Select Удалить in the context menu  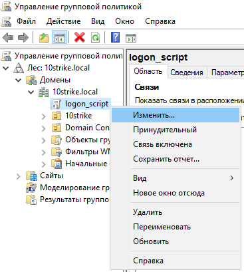click(x=176, y=212)
